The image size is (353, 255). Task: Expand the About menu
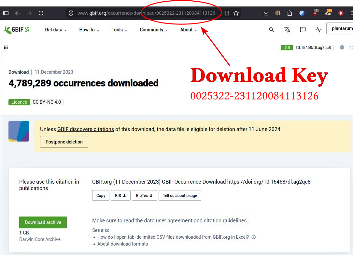[x=189, y=30]
